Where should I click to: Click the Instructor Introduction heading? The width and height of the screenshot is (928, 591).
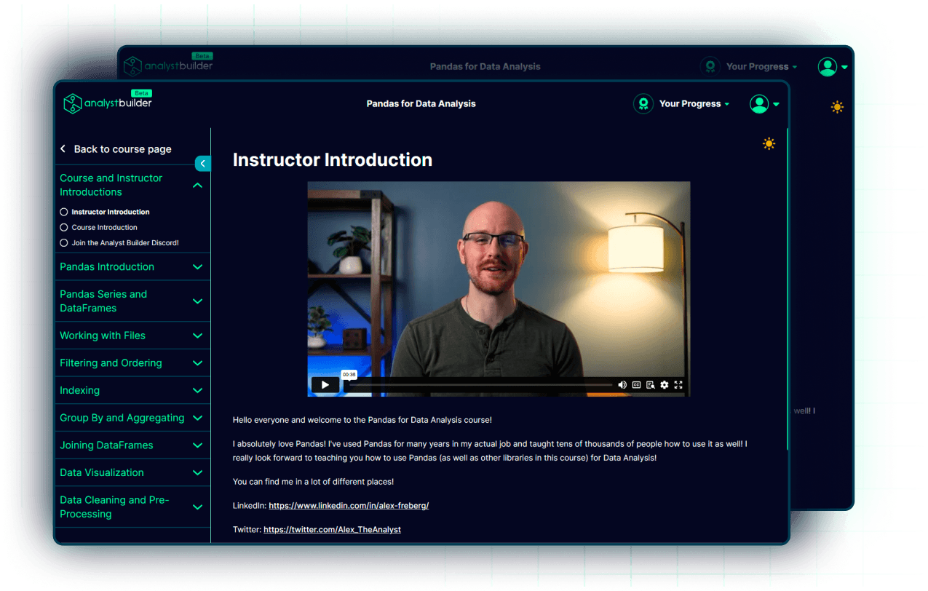tap(332, 160)
